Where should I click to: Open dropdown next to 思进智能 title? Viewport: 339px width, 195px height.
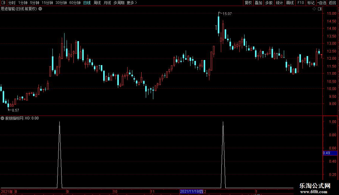40,9
